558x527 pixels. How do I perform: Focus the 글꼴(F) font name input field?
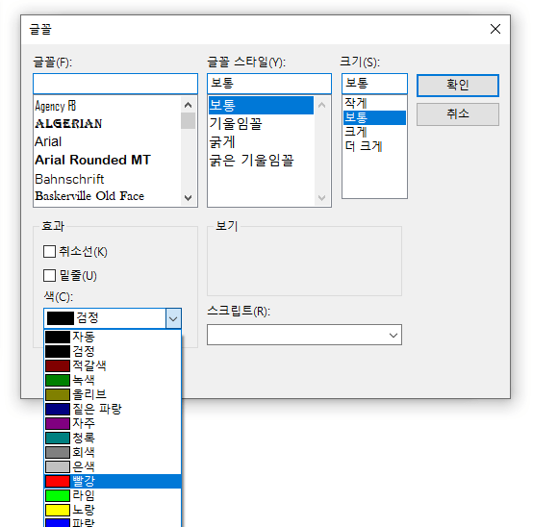click(x=115, y=84)
